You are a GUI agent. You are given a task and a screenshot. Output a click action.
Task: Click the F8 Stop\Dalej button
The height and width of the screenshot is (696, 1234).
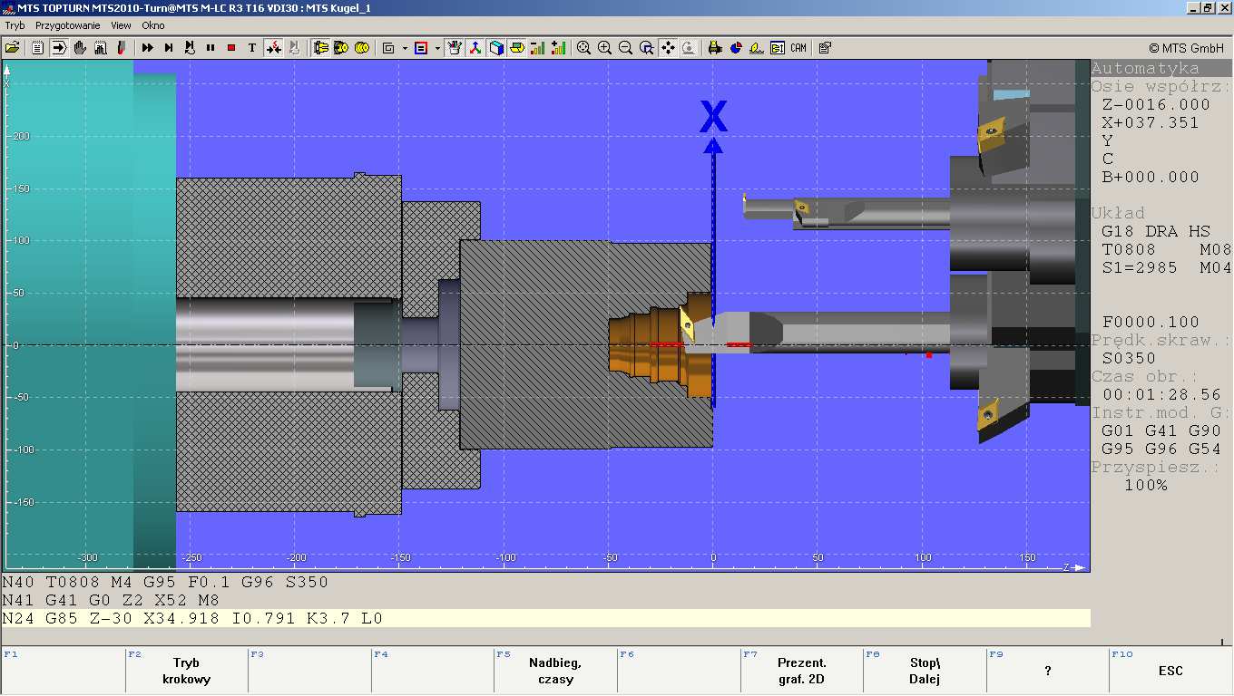pyautogui.click(x=925, y=671)
